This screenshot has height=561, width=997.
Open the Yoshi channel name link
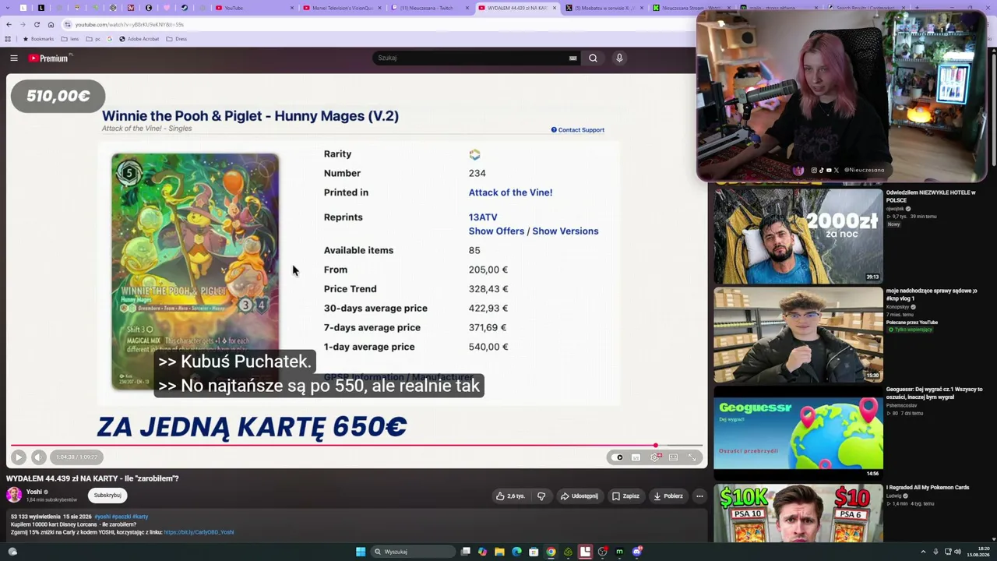[x=33, y=492]
